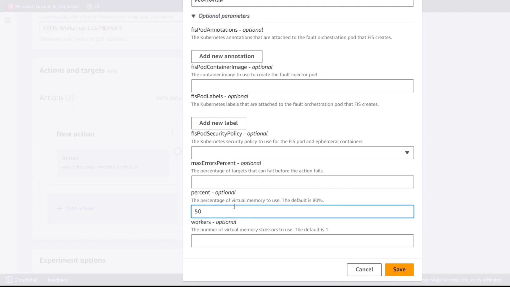This screenshot has height=287, width=510.
Task: Open the Info link beside Actions and targets
Action: coord(112,71)
